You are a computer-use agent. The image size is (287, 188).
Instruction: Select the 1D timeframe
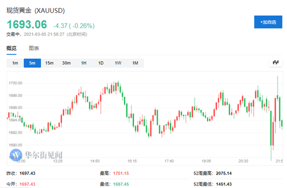(101, 63)
